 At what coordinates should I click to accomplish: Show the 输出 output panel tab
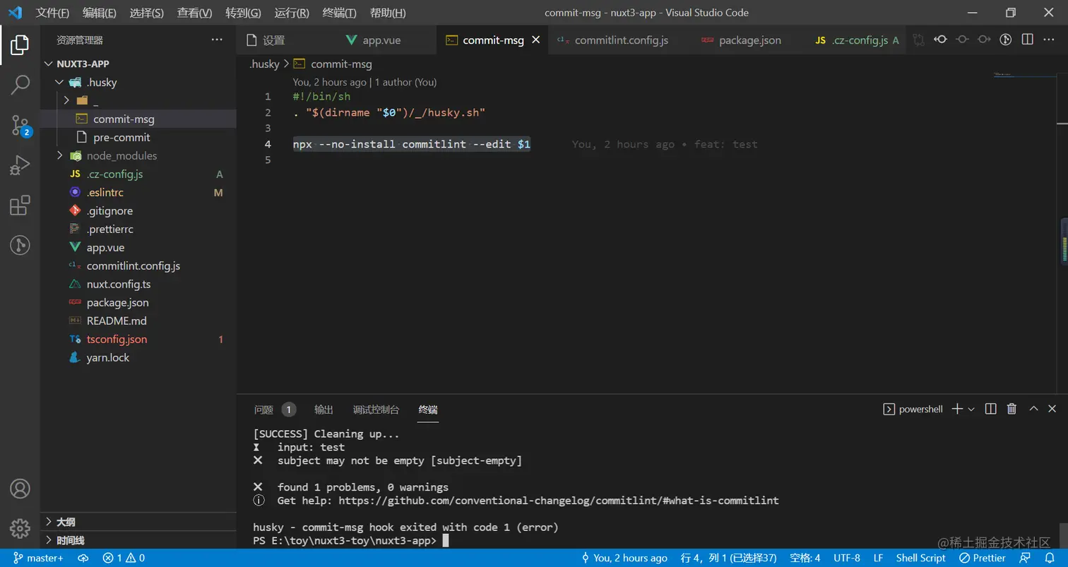click(x=324, y=410)
